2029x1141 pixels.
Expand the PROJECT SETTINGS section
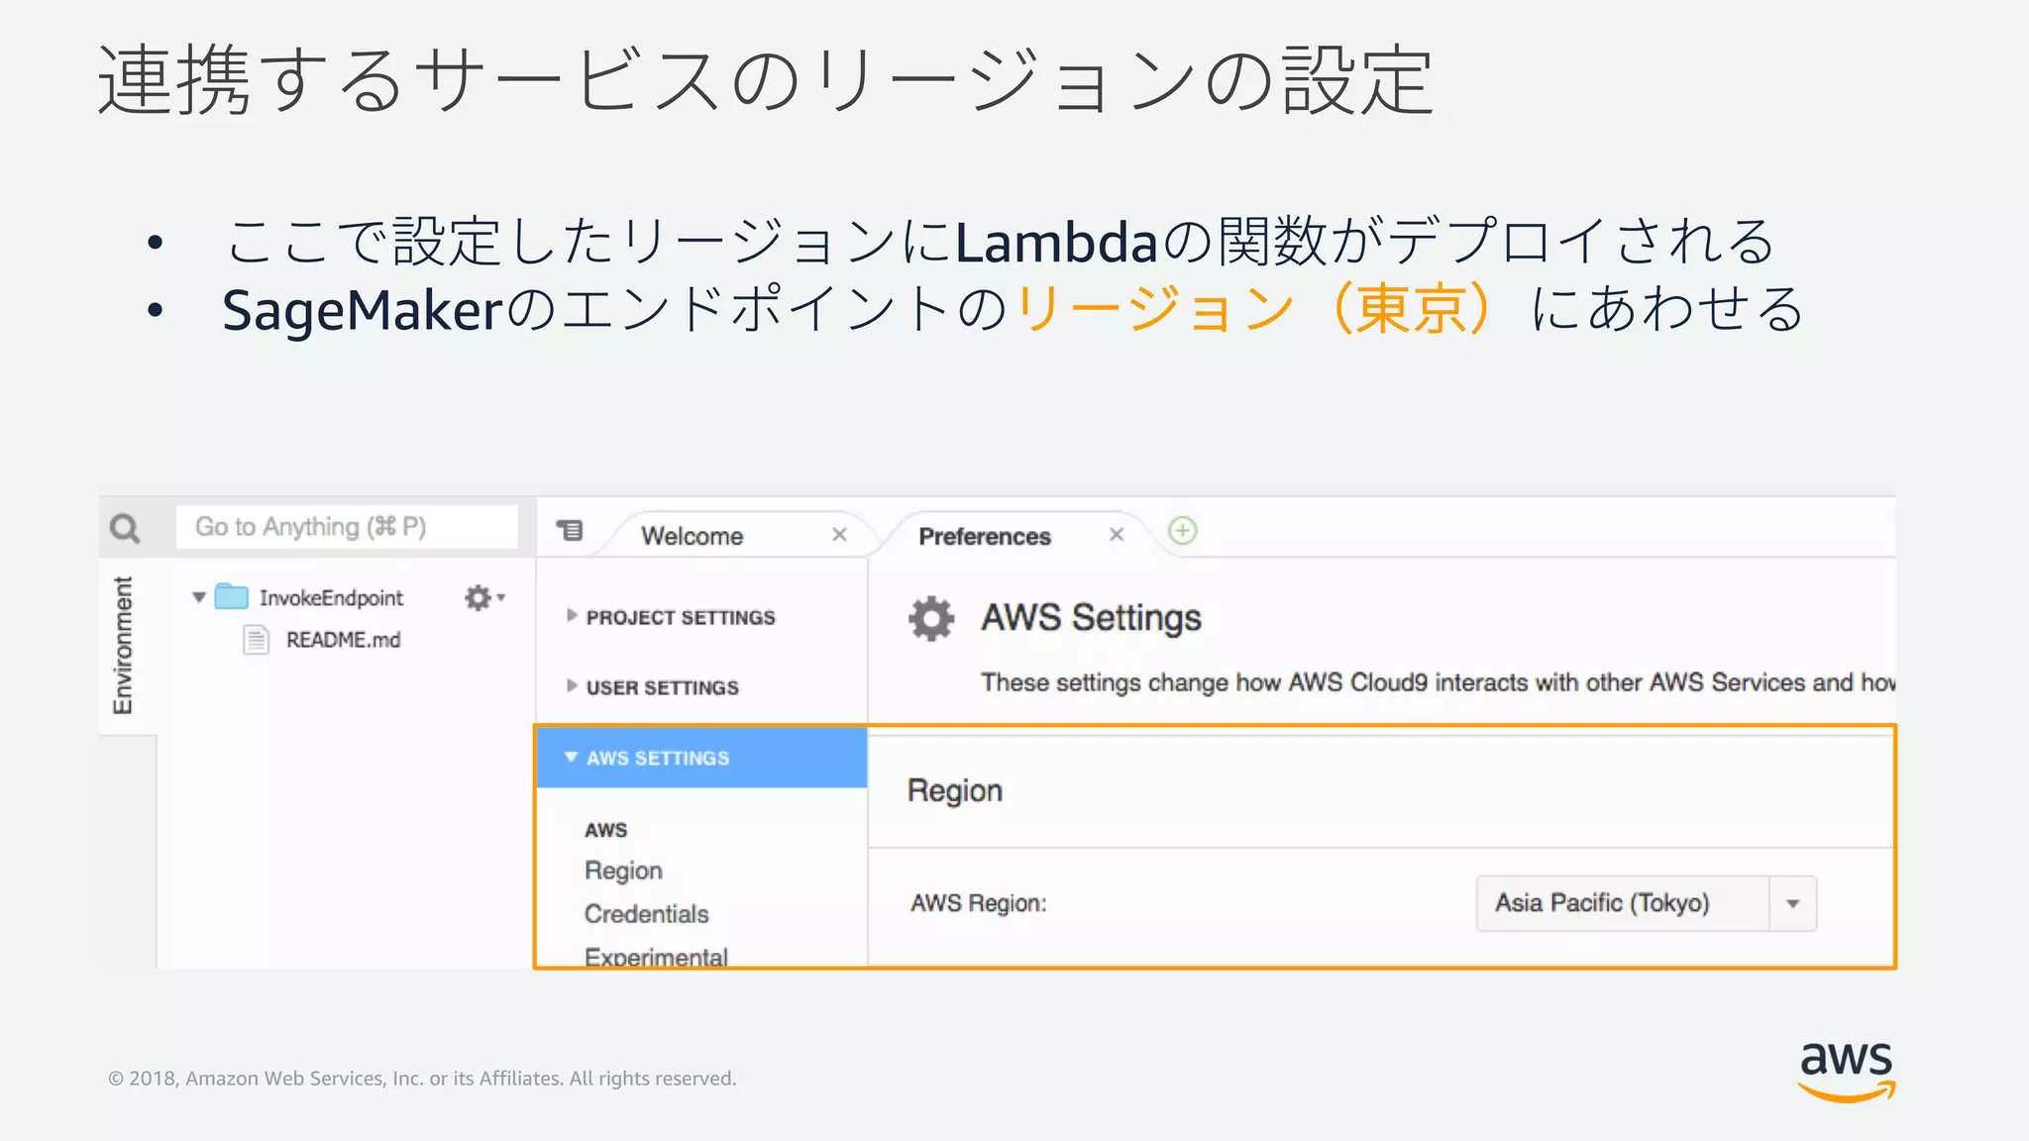[681, 617]
